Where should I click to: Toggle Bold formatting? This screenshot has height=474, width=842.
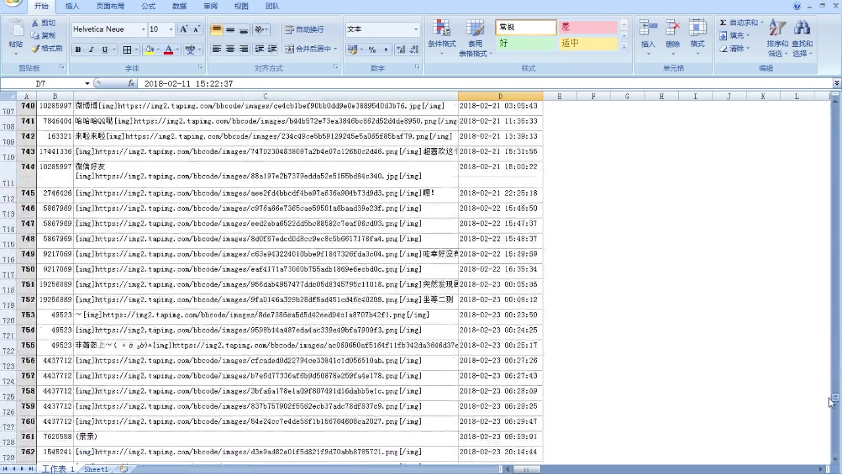(x=78, y=49)
